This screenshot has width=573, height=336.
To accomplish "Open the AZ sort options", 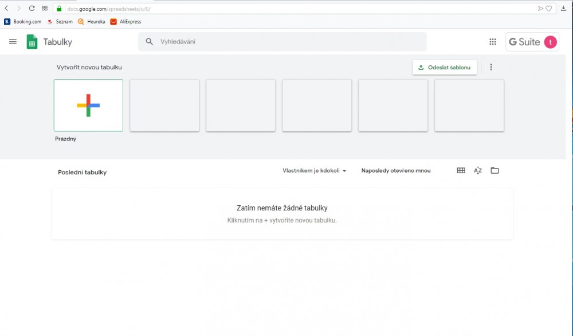I will click(478, 170).
